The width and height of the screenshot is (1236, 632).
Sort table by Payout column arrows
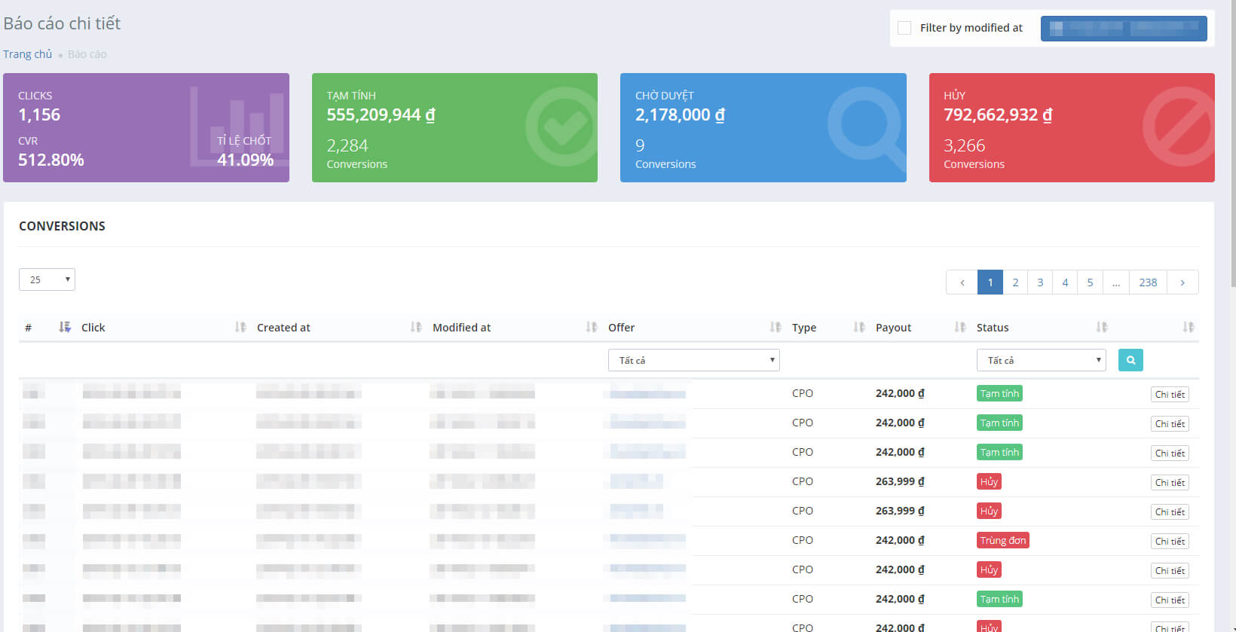tap(960, 327)
